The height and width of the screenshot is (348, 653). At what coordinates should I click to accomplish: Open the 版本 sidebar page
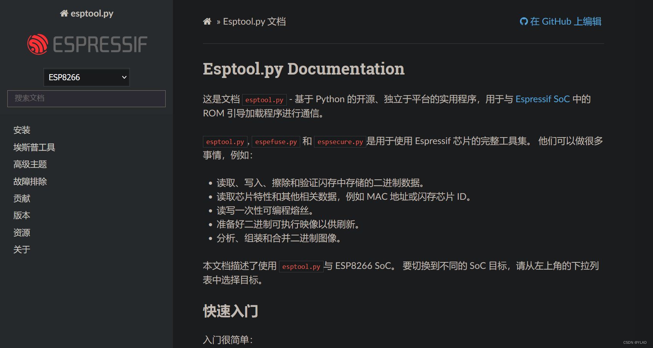(22, 215)
